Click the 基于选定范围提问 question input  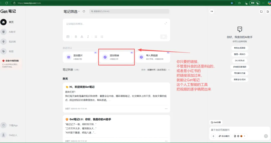click(x=240, y=130)
